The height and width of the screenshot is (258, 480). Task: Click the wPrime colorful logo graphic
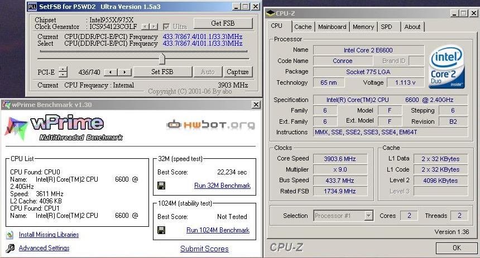(16, 128)
